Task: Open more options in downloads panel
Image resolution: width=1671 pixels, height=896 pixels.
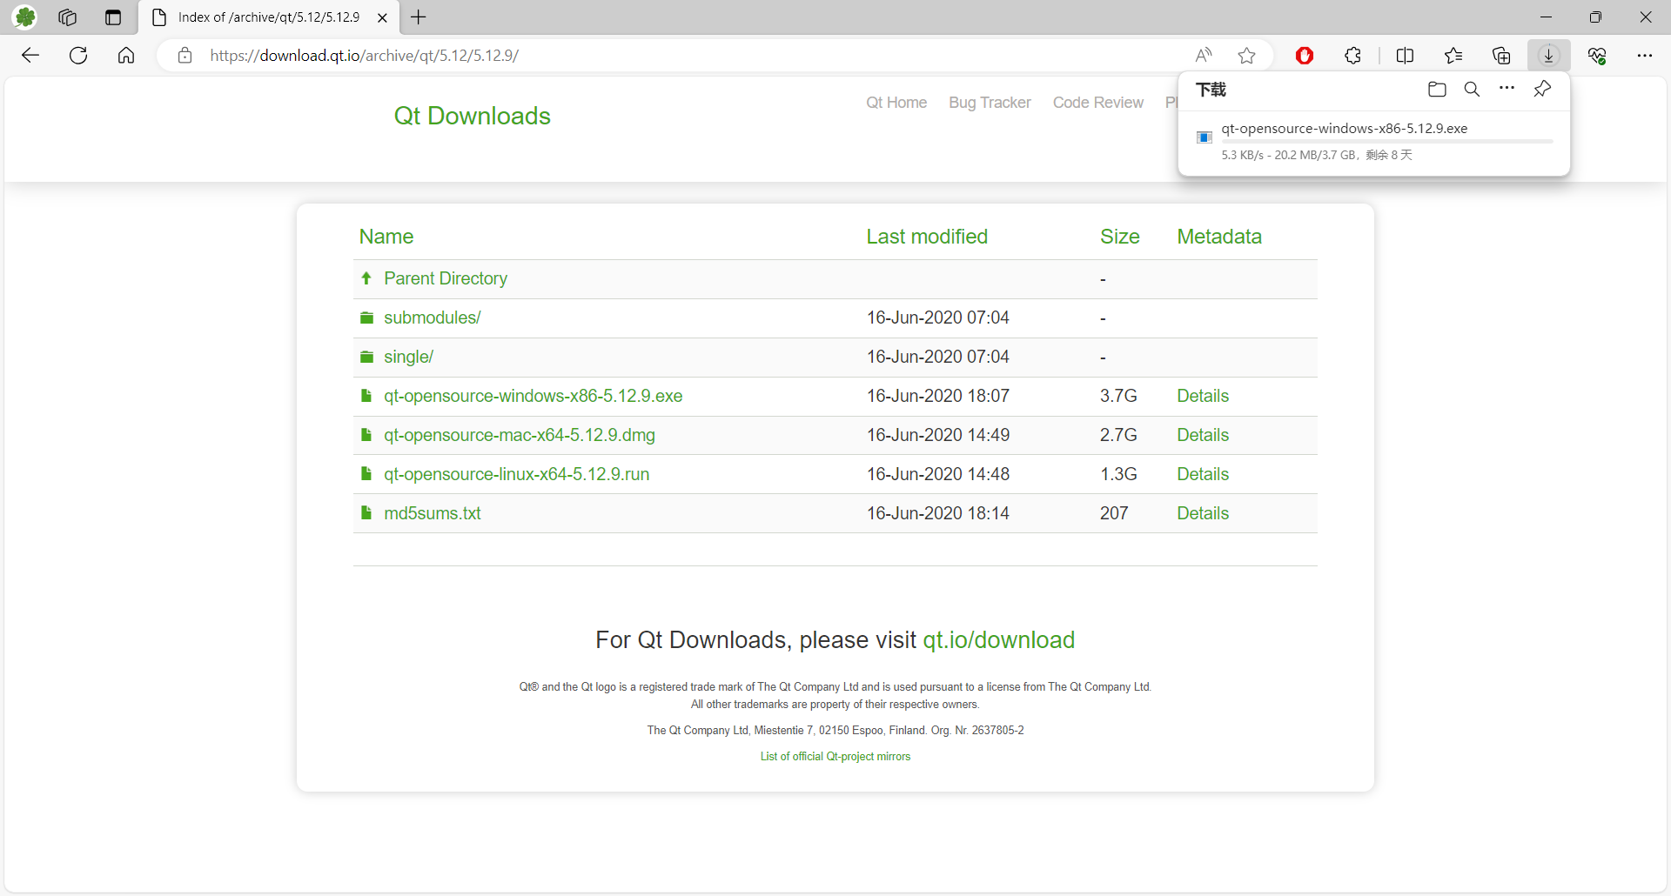Action: tap(1507, 90)
